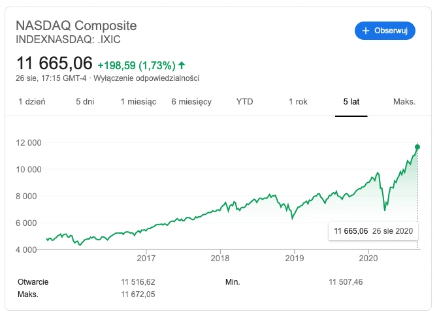Click the green up arrow beside percentage change
Viewport: 439px width, 318px height.
182,65
